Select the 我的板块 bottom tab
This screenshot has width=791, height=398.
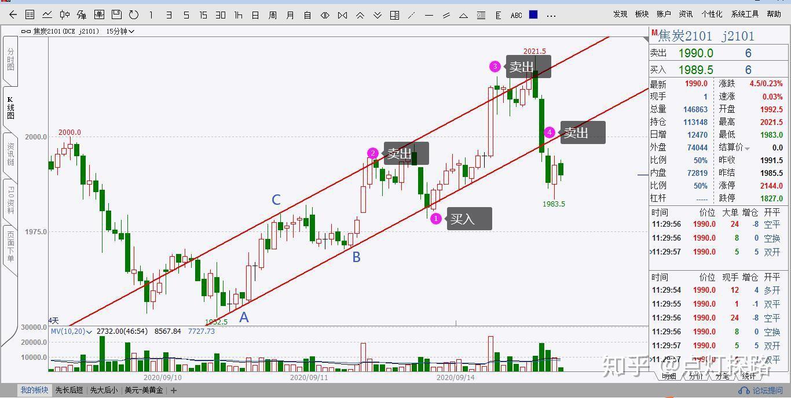coord(35,390)
